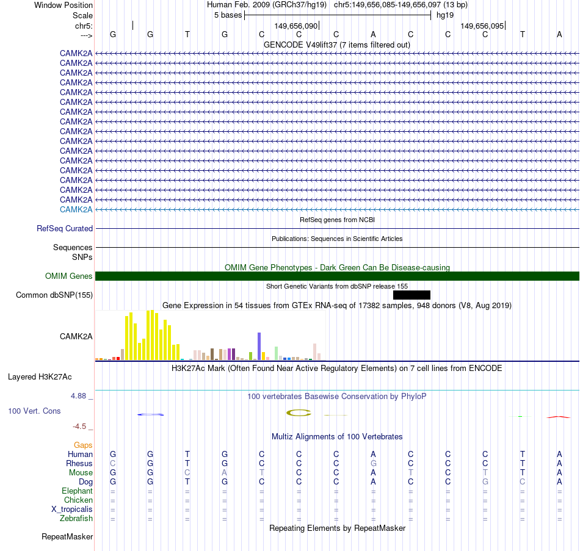The width and height of the screenshot is (580, 551).
Task: Open the GTEx Gene Expression track title
Action: coord(337,306)
